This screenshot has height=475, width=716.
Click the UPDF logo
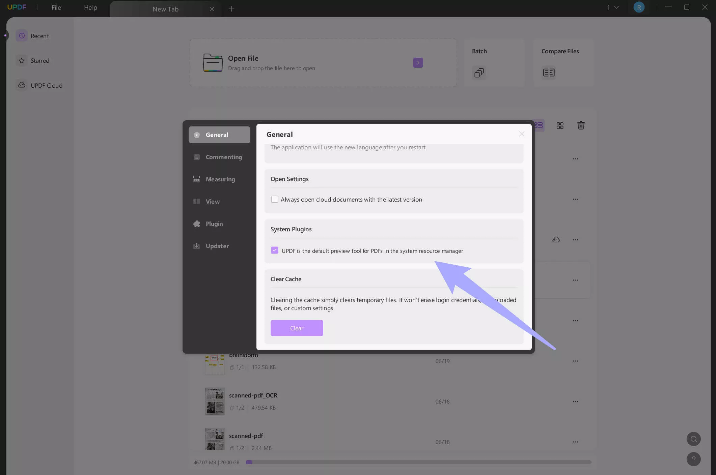pyautogui.click(x=17, y=7)
